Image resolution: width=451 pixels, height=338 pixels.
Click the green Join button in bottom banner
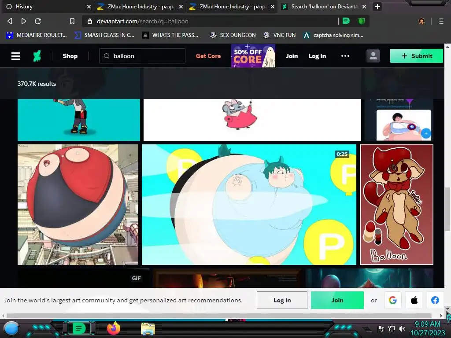click(x=337, y=300)
